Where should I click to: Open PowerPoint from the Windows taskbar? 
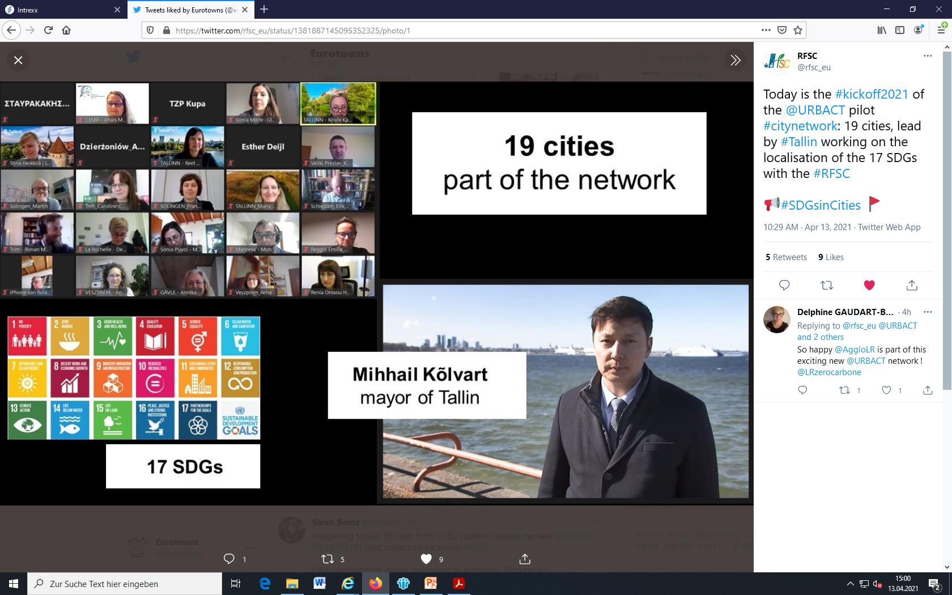[x=431, y=583]
